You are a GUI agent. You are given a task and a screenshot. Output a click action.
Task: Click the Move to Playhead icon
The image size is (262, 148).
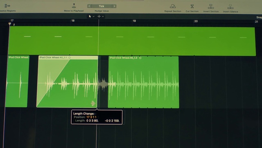tap(74, 6)
